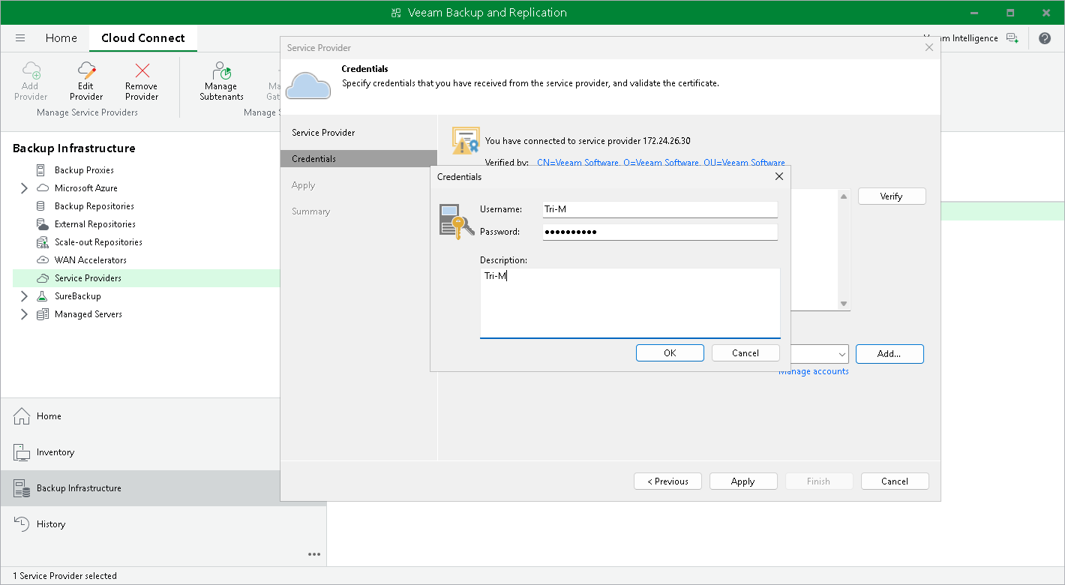
Task: Click the Veeam Intelligence assistant icon
Action: click(x=1012, y=38)
